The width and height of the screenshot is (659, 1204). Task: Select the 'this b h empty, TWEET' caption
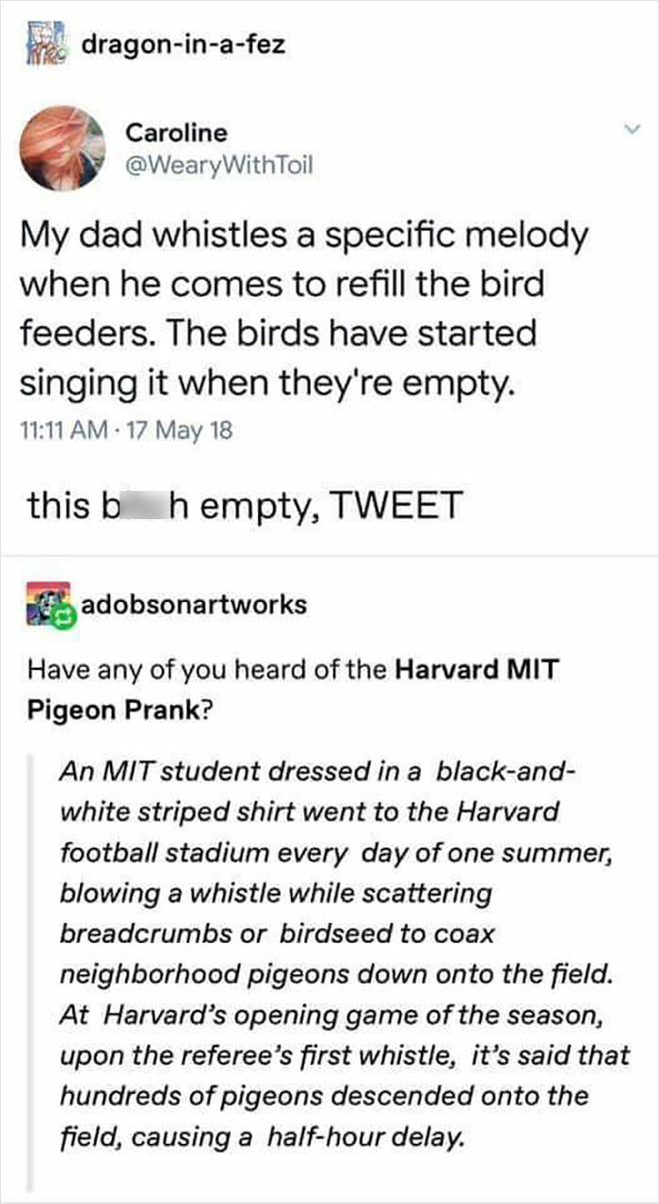[242, 504]
